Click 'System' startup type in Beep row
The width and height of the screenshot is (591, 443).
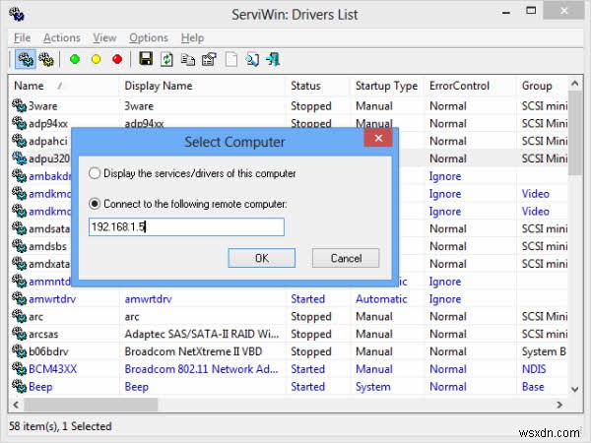point(372,387)
